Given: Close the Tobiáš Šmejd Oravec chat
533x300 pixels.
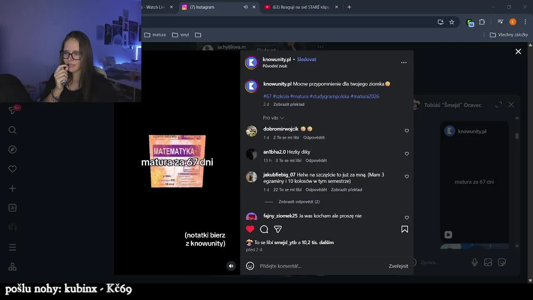Looking at the screenshot, I should [511, 105].
